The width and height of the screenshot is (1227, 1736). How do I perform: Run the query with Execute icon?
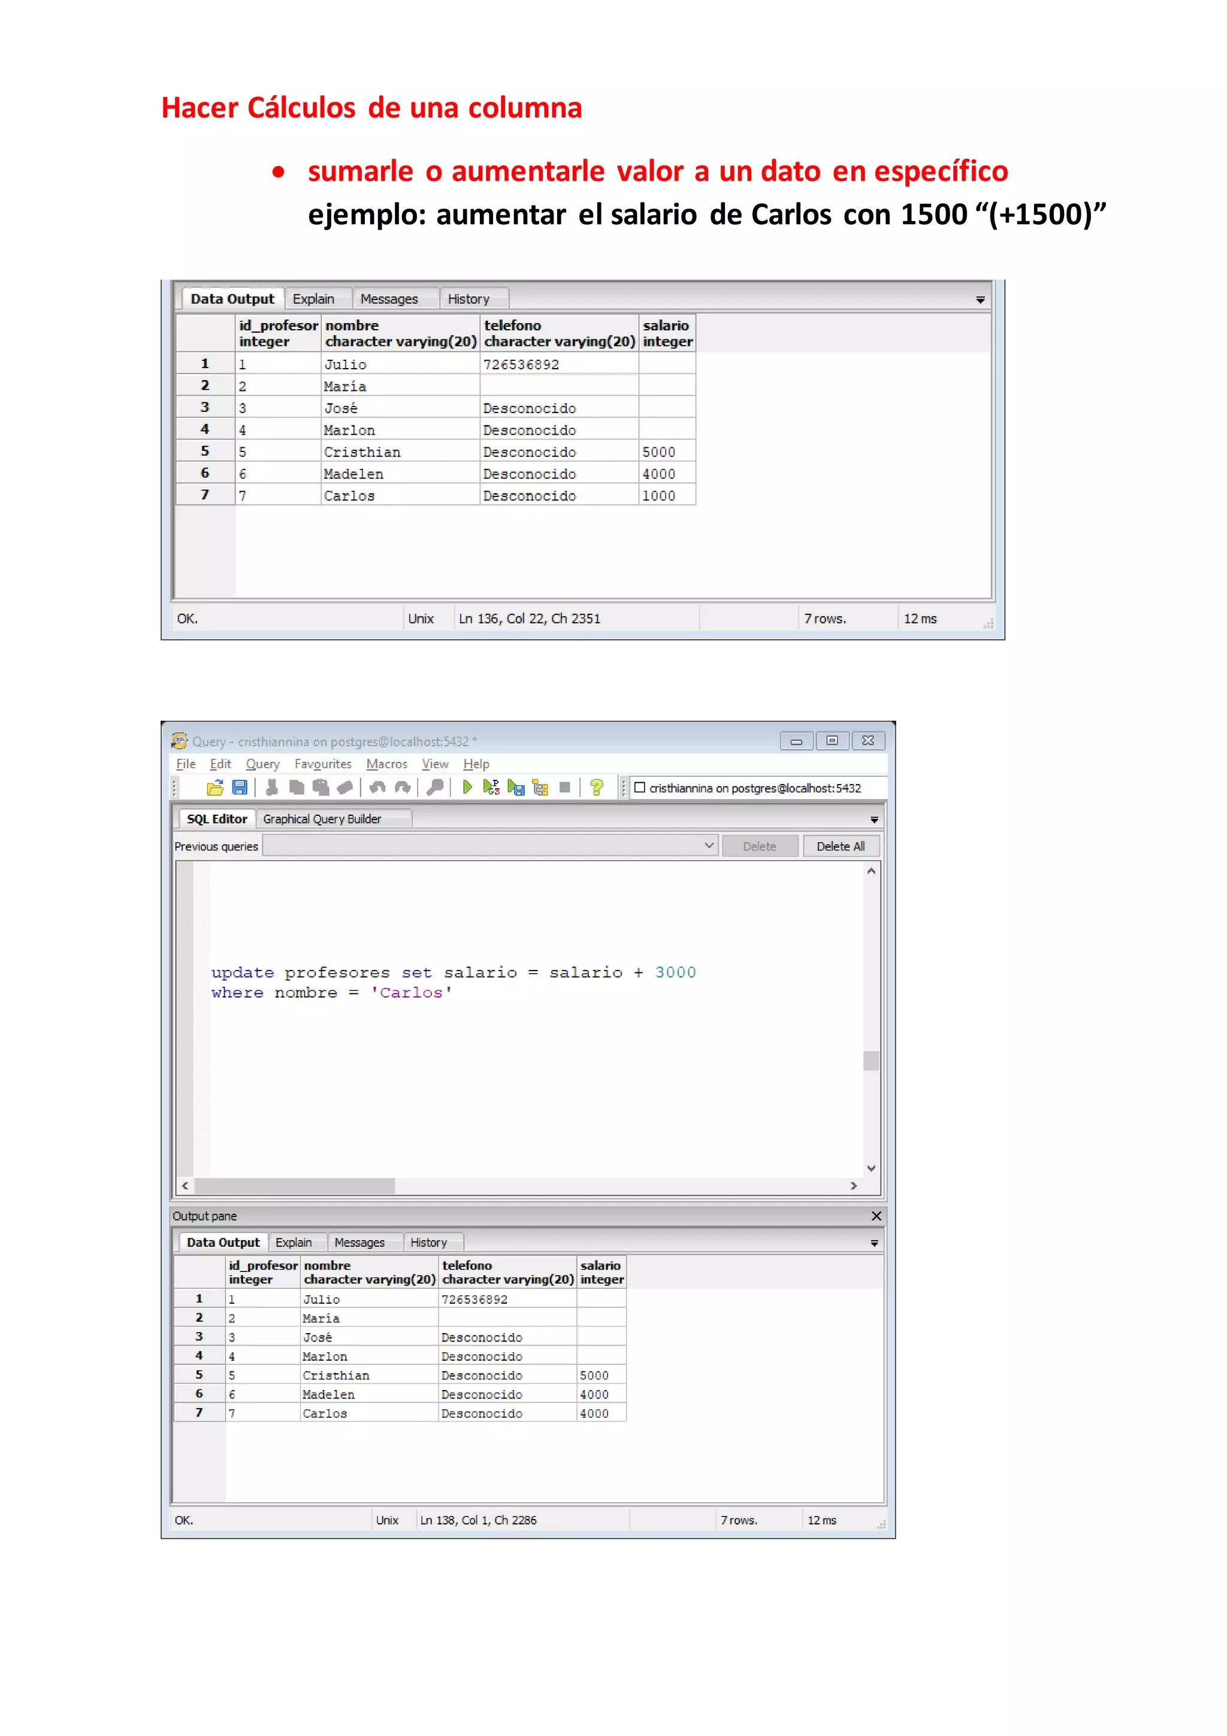[x=467, y=788]
